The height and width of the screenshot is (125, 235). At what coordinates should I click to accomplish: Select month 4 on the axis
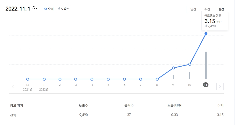tap(92, 85)
